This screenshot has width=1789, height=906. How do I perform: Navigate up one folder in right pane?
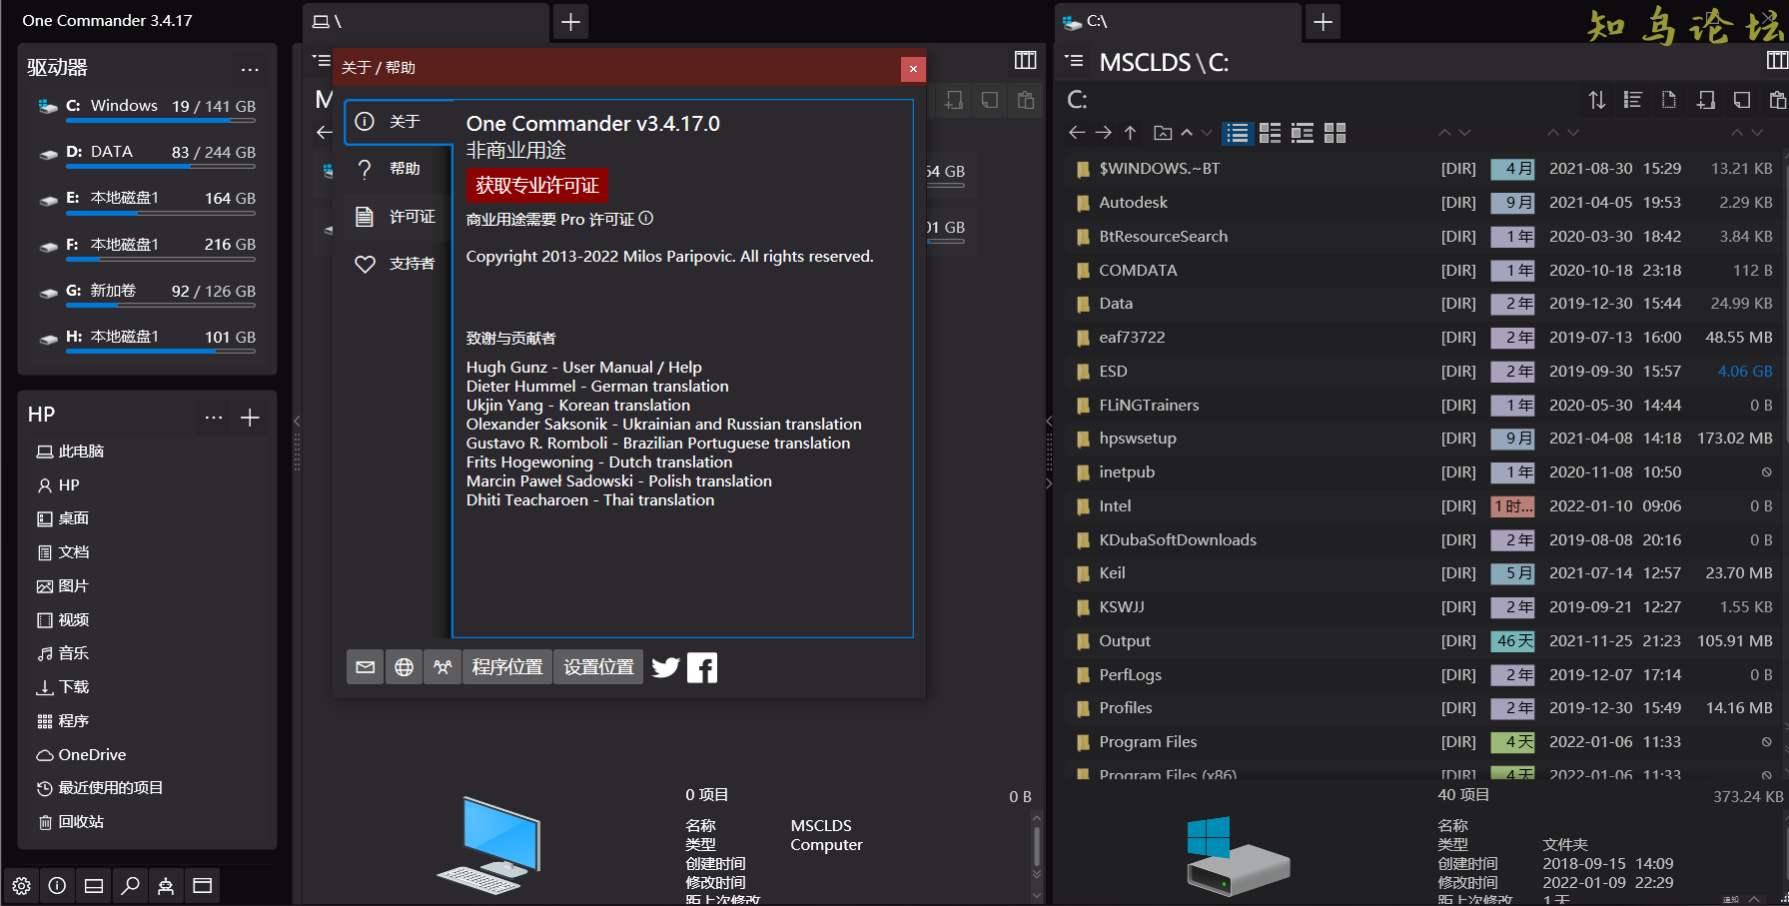pos(1131,133)
